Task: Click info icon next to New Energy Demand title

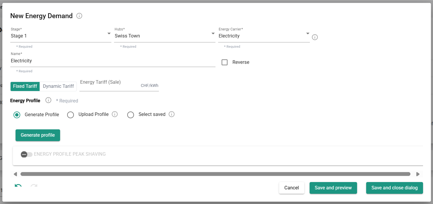Action: pyautogui.click(x=79, y=16)
